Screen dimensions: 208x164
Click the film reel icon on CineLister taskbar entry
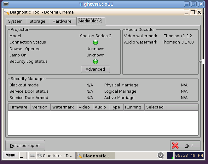pyautogui.click(x=39, y=155)
